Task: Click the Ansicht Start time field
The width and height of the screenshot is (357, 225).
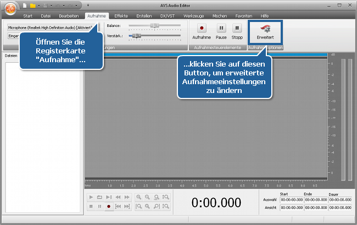Action: point(292,208)
